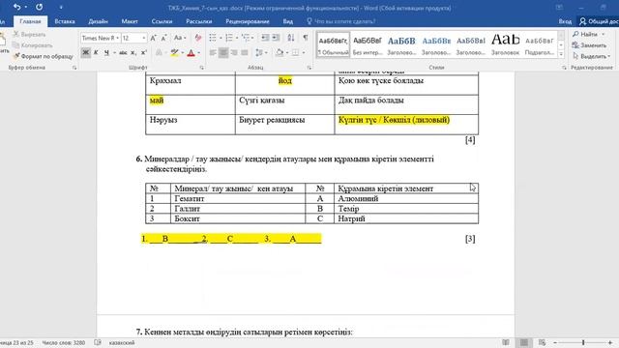Open the Вид tab

coord(288,21)
